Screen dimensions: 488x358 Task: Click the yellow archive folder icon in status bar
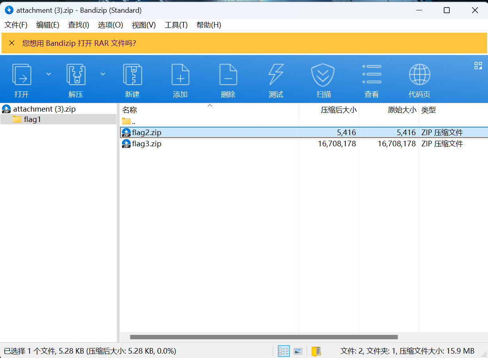tap(316, 351)
